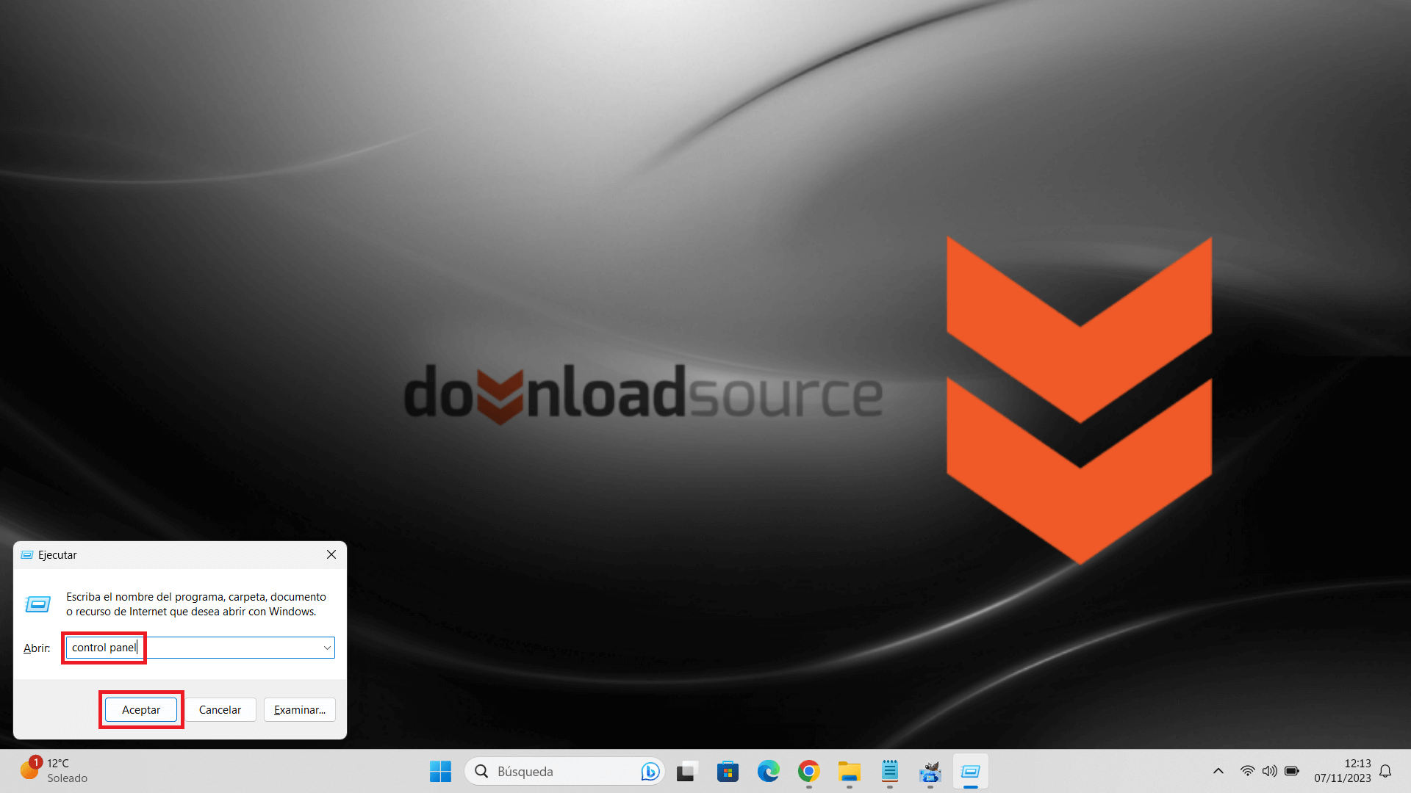
Task: Click Aceptar in the Ejecutar dialog
Action: [141, 709]
